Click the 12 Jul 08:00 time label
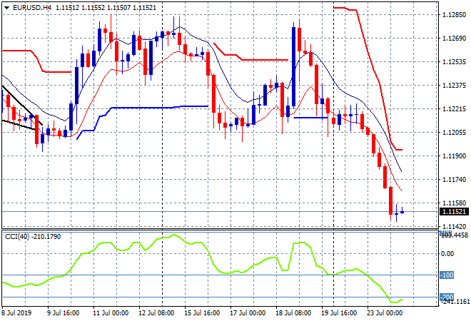 [156, 313]
